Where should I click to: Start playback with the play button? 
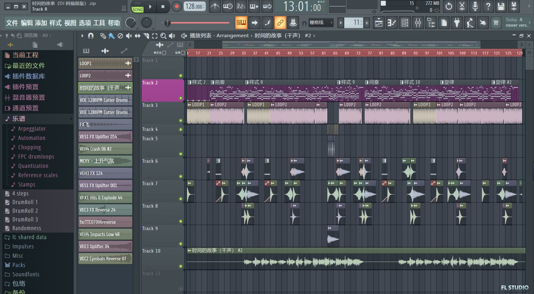coord(150,6)
